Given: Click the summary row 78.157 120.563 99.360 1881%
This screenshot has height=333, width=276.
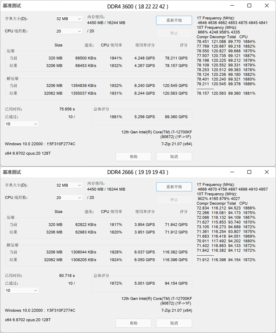Looking at the screenshot, I should click(226, 94).
